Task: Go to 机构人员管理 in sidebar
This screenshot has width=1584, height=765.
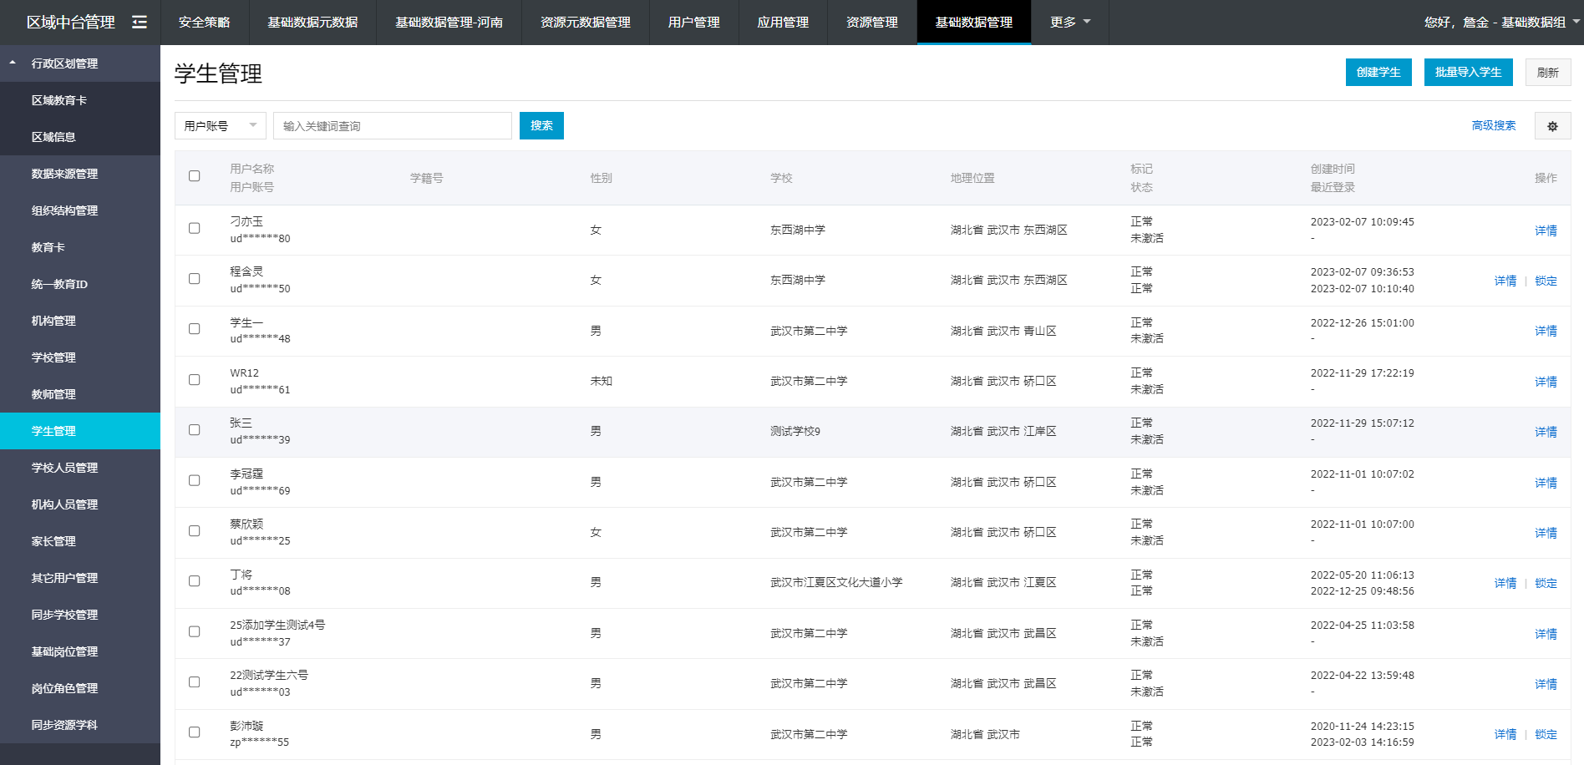Action: [x=80, y=504]
